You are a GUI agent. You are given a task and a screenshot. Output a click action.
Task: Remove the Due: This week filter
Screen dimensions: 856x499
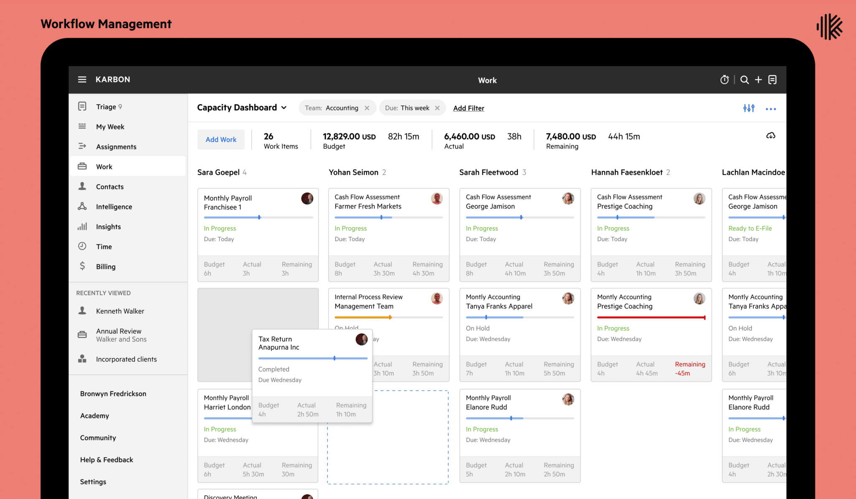(x=437, y=108)
